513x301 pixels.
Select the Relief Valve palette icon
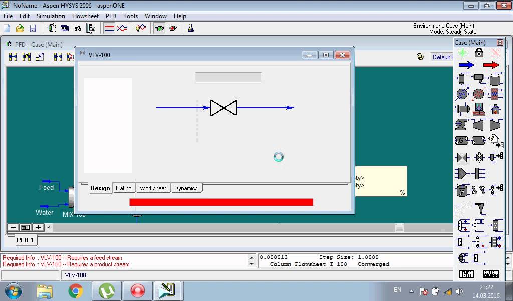(x=479, y=158)
